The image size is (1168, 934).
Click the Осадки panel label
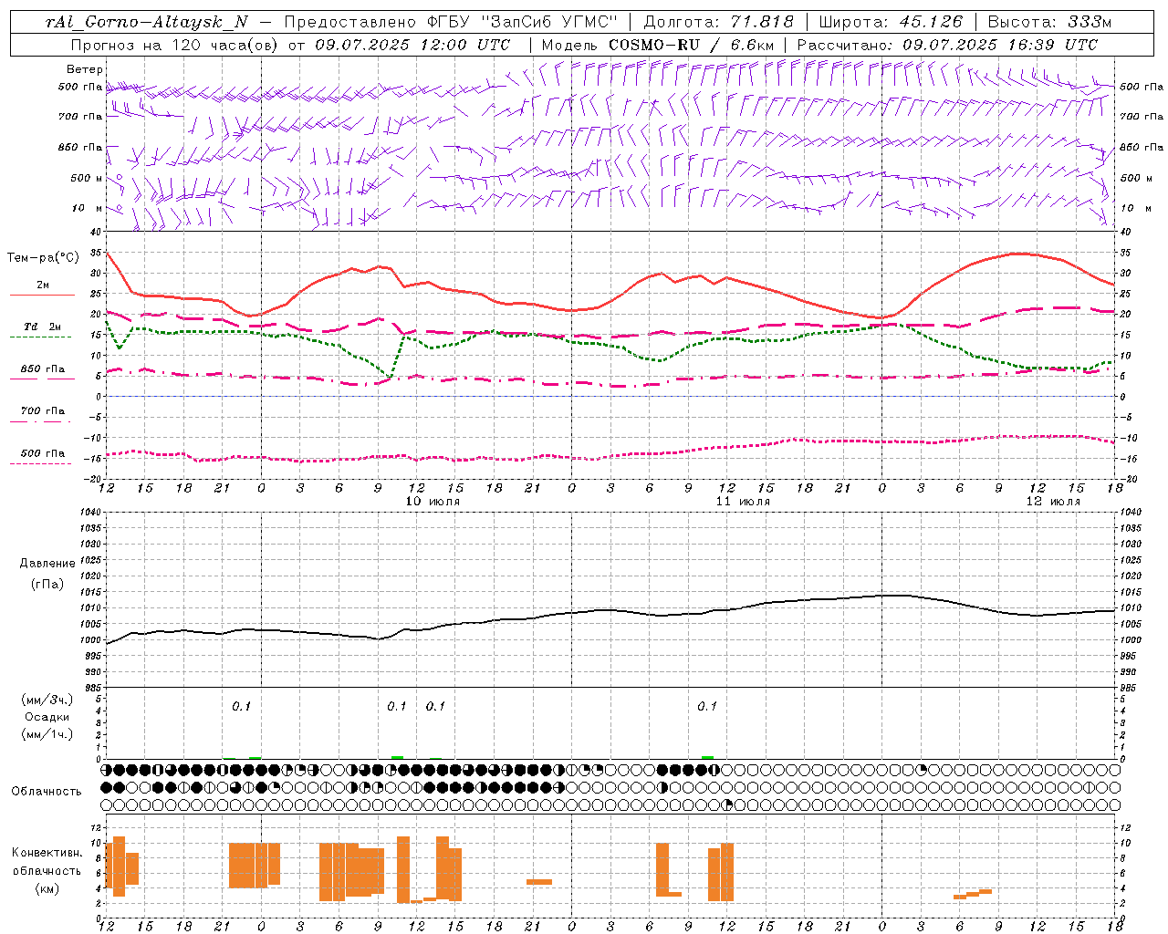(x=47, y=717)
